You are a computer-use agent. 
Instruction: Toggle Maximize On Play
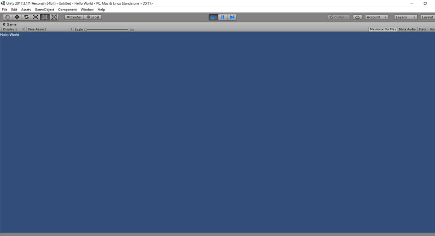click(x=383, y=29)
